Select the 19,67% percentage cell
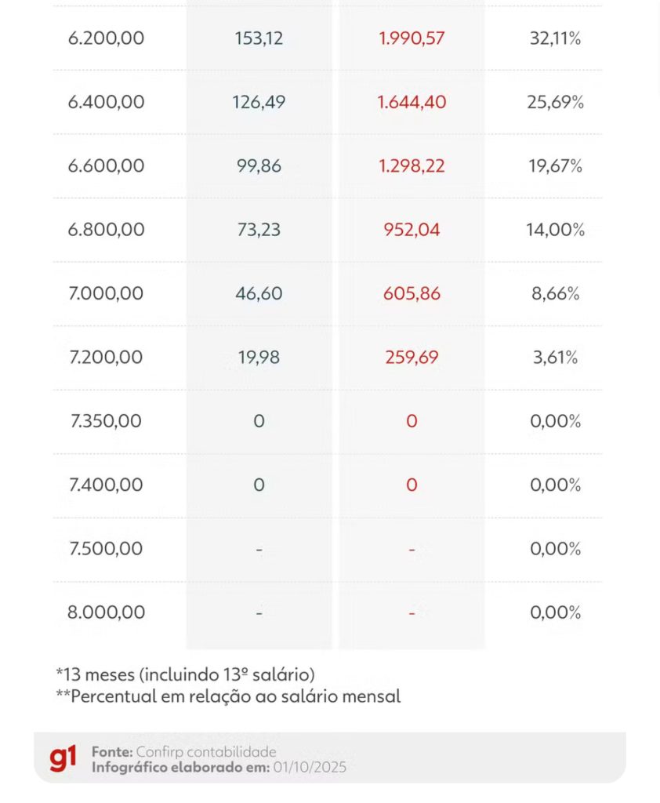This screenshot has height=803, width=660. click(555, 166)
